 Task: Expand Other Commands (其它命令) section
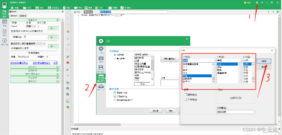coord(35,78)
